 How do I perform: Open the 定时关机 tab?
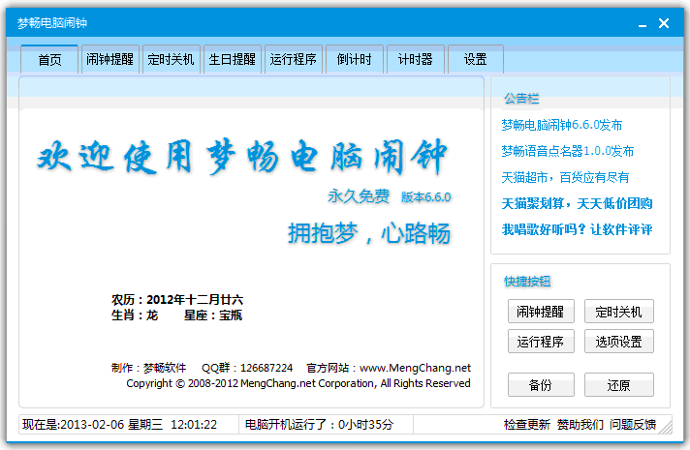coord(172,59)
